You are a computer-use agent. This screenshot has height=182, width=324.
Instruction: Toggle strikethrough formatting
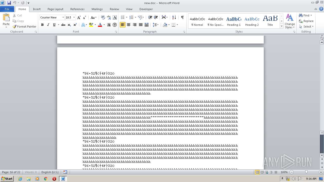tap(63, 25)
